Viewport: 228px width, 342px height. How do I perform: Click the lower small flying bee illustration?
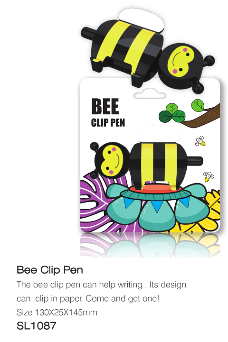click(x=209, y=176)
